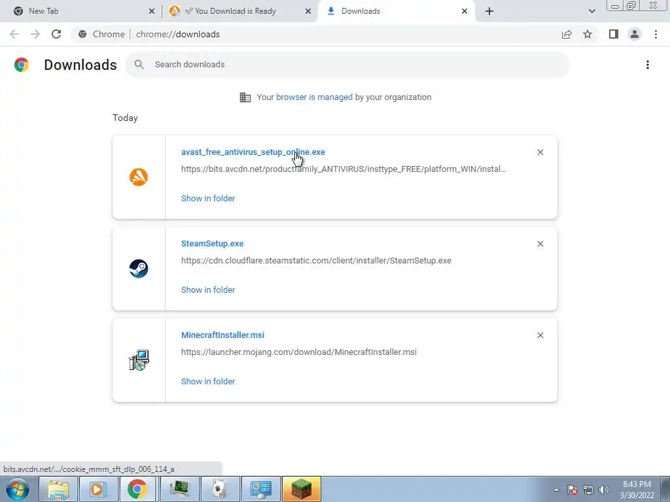Open the Solitaire cards taskbar icon
Image resolution: width=670 pixels, height=502 pixels.
coord(220,489)
